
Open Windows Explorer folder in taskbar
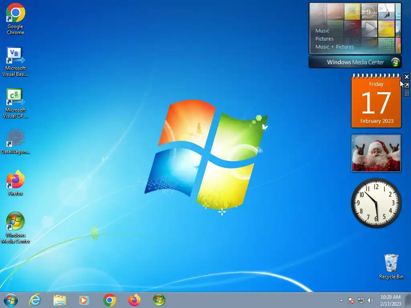[x=60, y=300]
